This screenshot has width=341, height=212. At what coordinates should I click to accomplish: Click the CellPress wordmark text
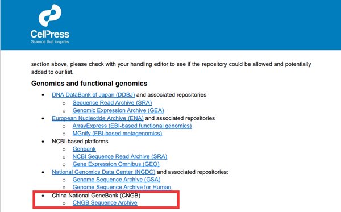(50, 34)
